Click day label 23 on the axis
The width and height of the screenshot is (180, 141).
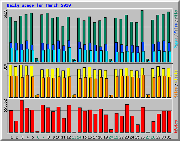(127, 137)
